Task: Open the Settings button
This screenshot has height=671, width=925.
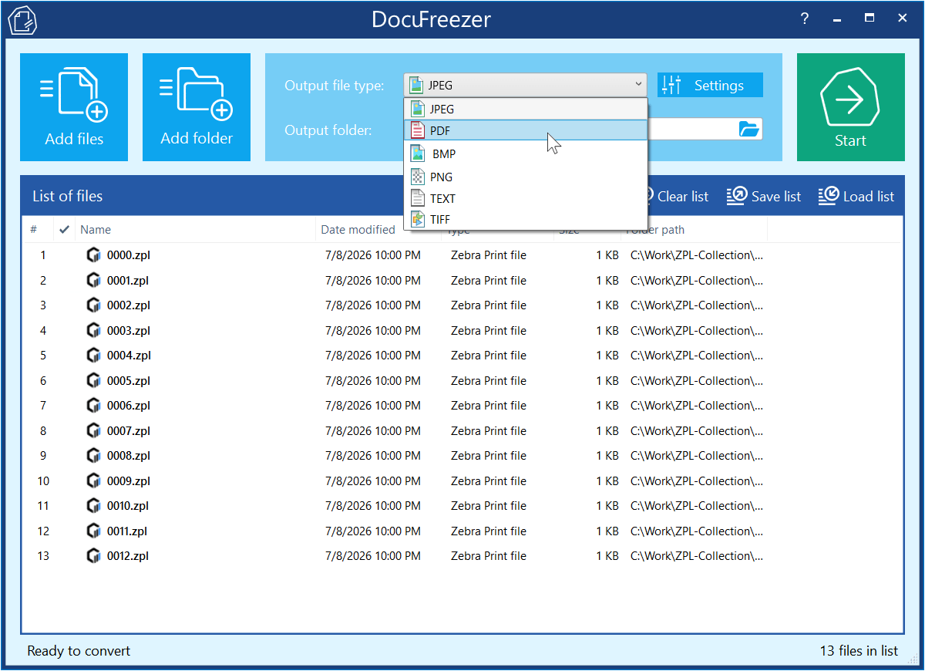Action: [710, 85]
